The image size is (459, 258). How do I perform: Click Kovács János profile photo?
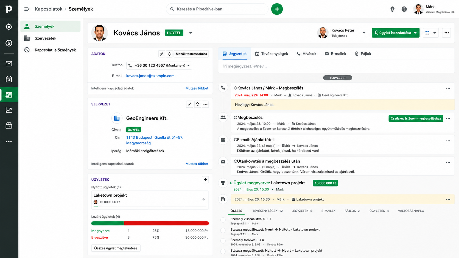pyautogui.click(x=99, y=33)
